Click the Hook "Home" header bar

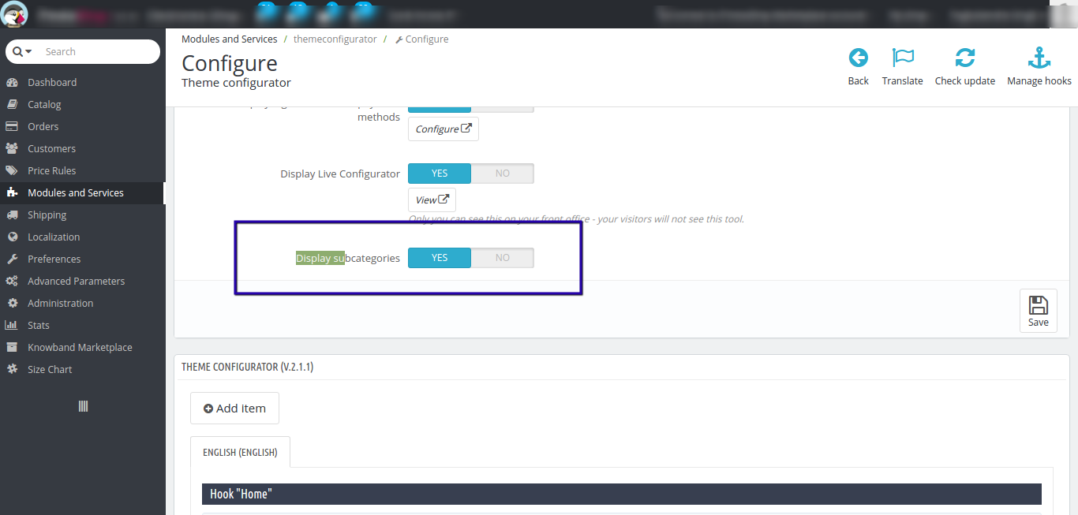point(622,494)
